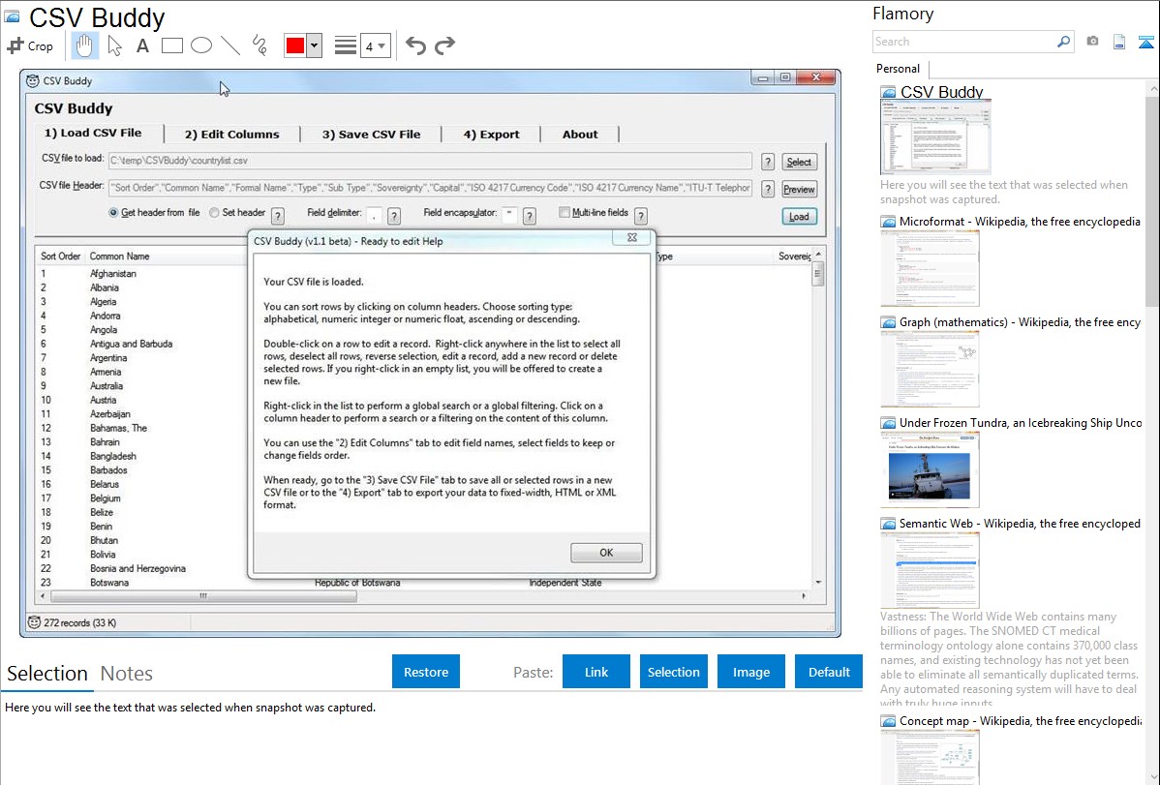The height and width of the screenshot is (785, 1160).
Task: Choose the arrow pointer selection tool
Action: (x=114, y=45)
